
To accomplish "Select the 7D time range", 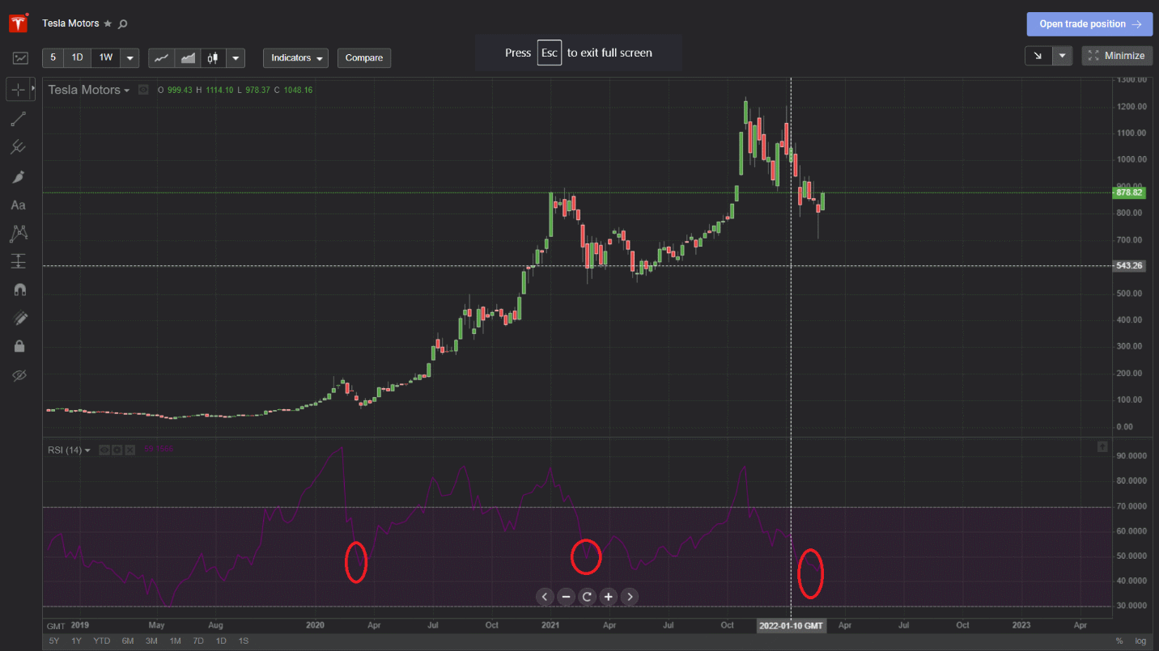I will pyautogui.click(x=198, y=641).
